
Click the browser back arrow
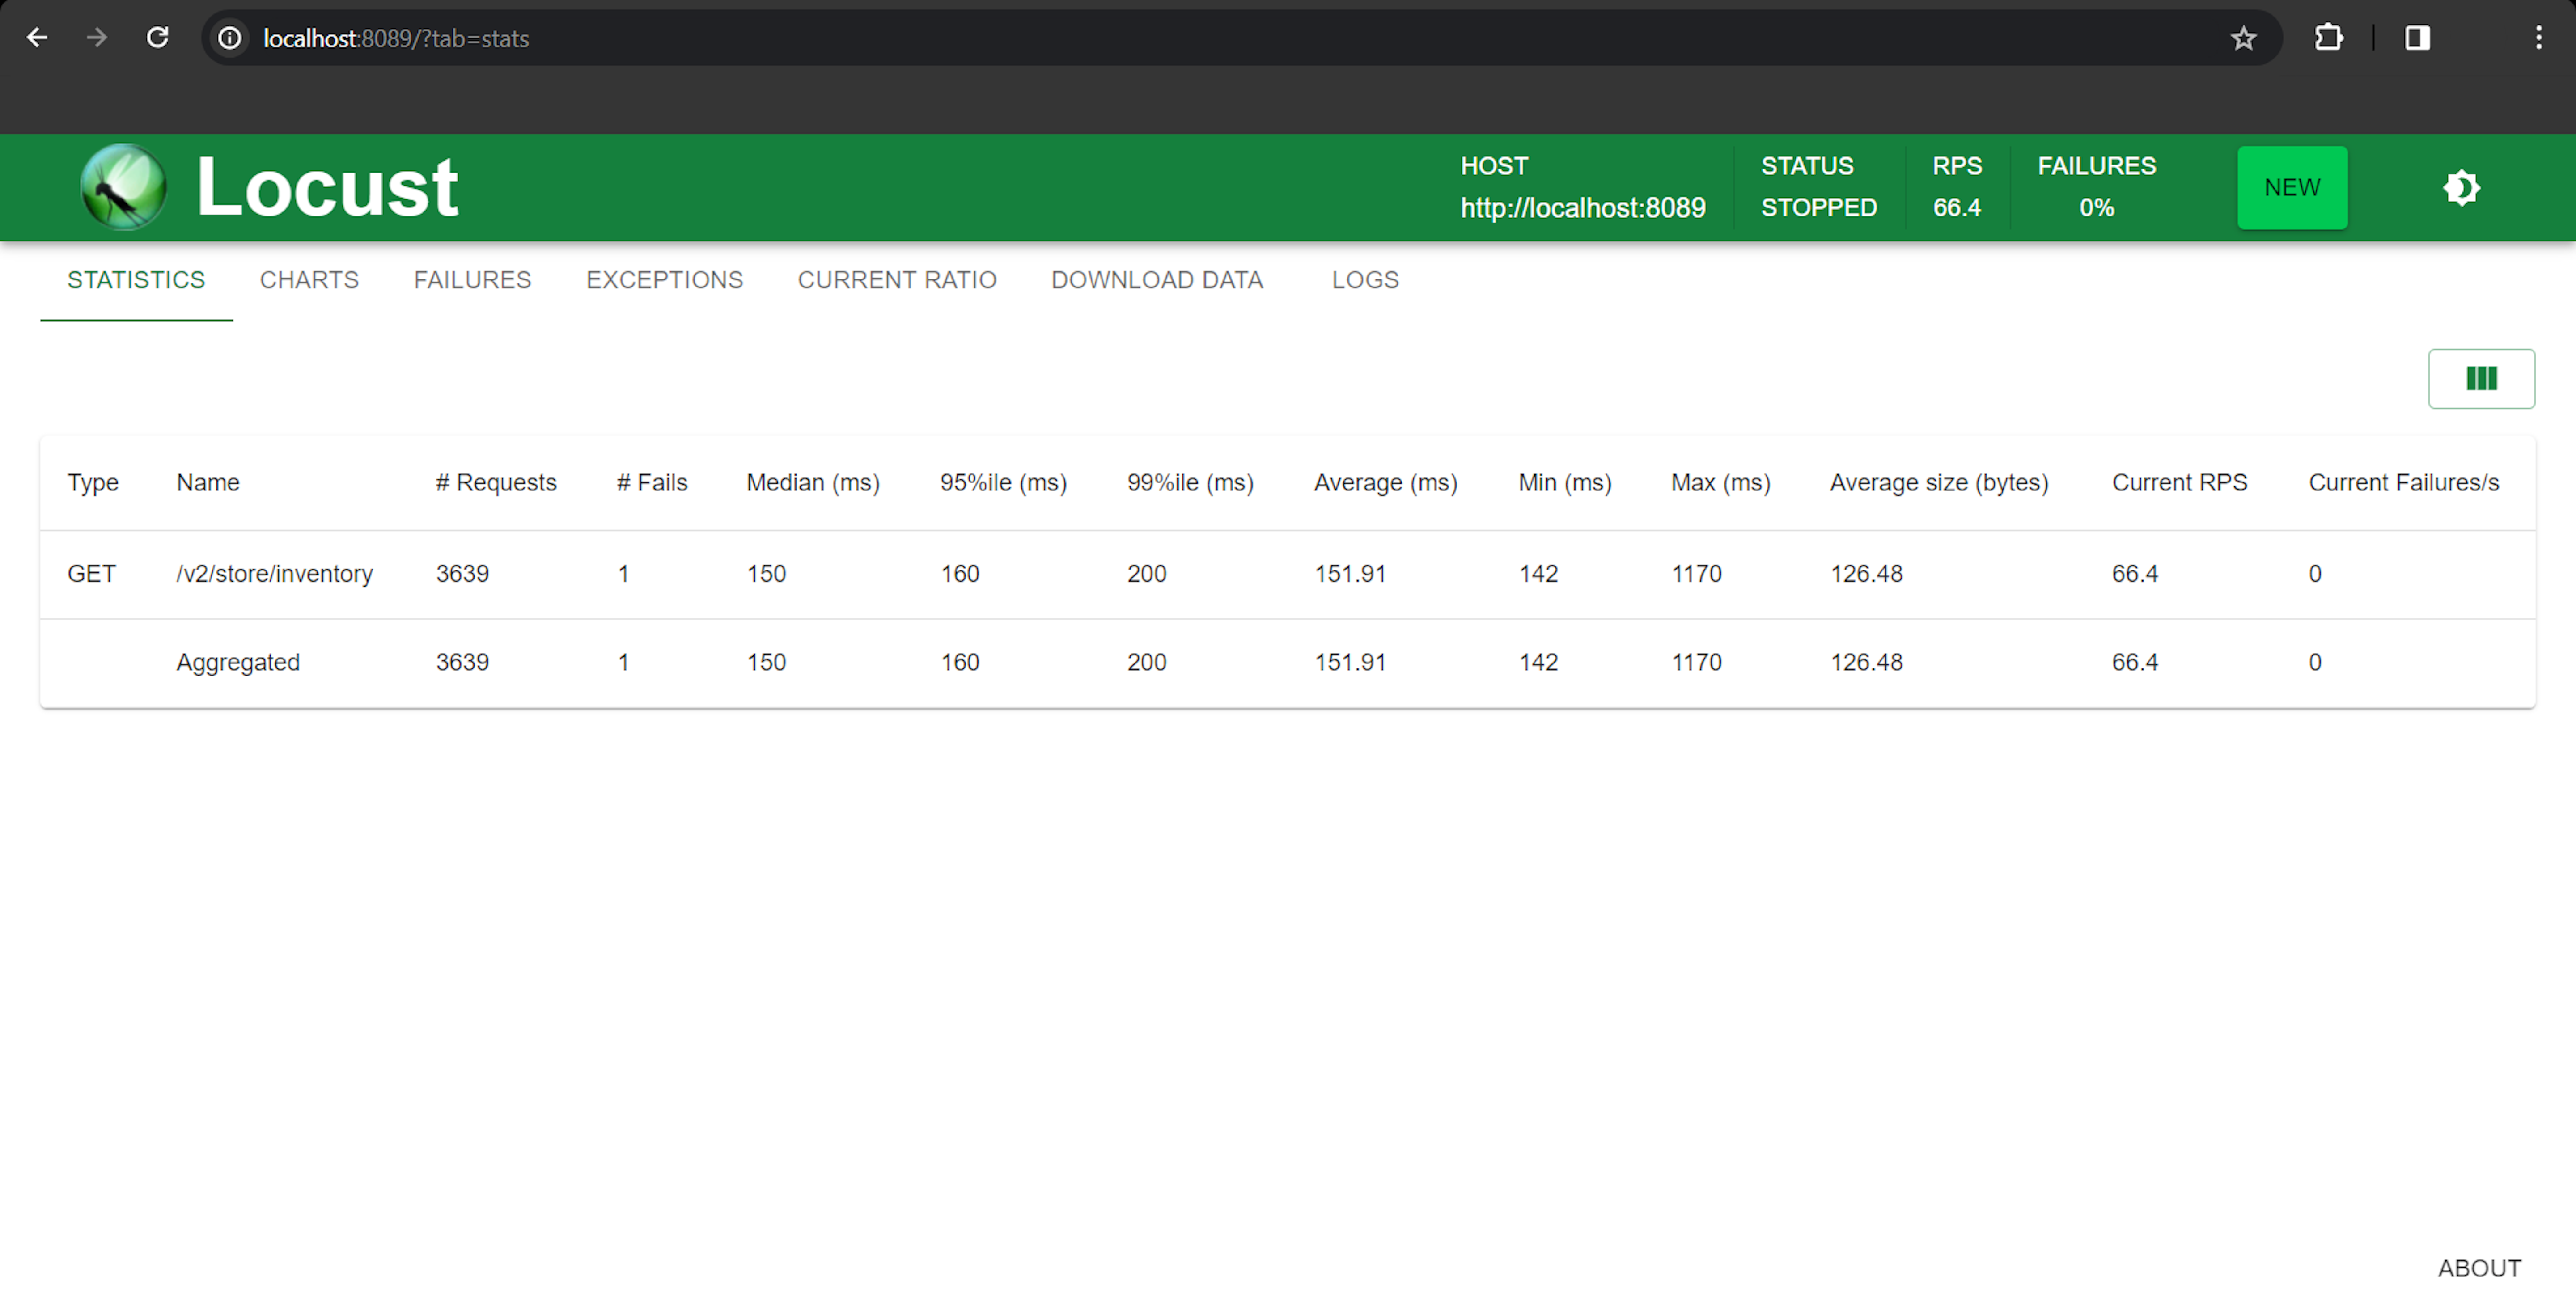click(x=37, y=38)
